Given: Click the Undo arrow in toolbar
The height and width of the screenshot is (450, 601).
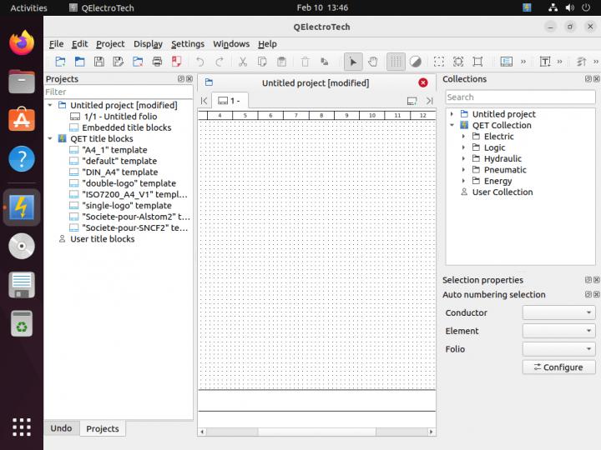Looking at the screenshot, I should (199, 62).
